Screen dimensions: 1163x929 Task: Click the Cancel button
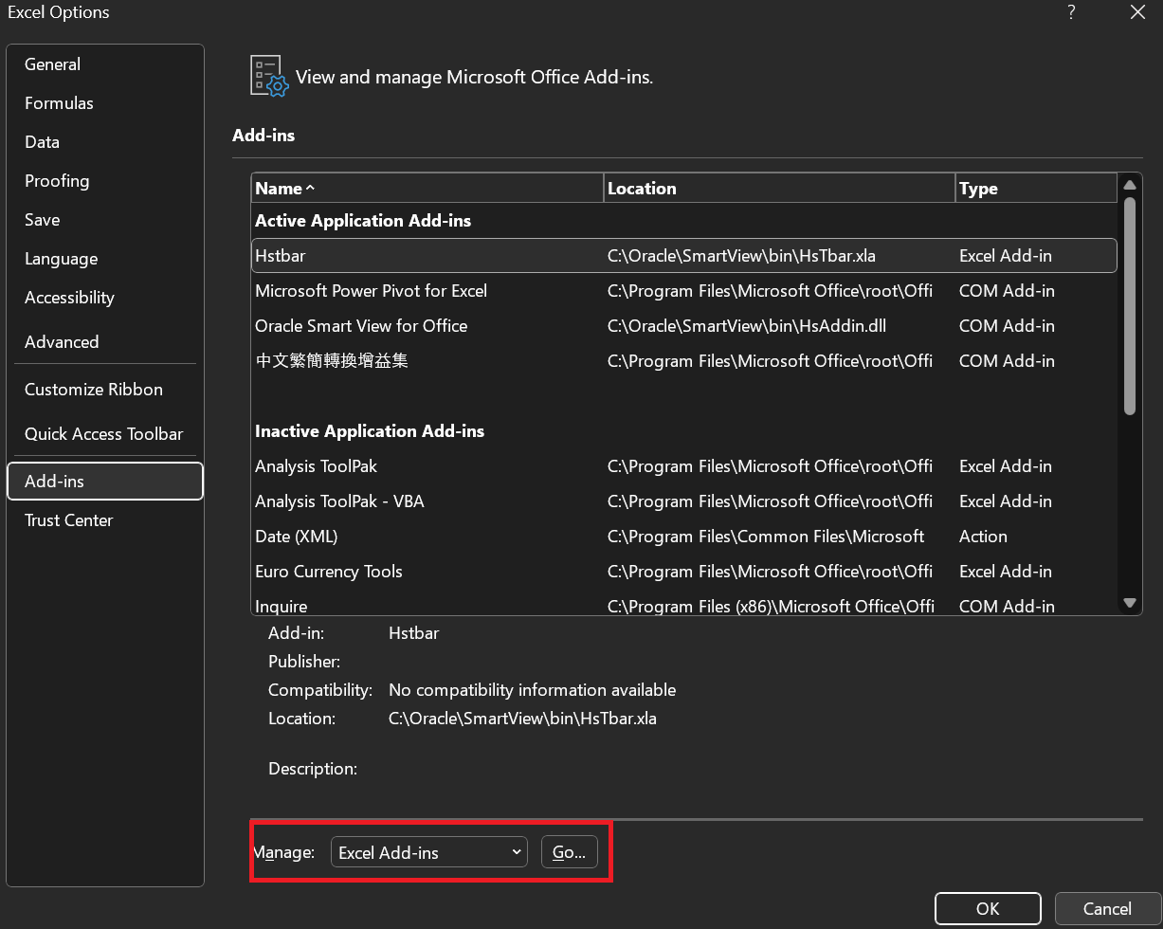click(x=1107, y=909)
